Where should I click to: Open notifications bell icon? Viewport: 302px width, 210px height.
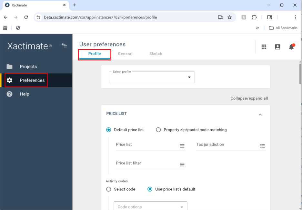292,47
